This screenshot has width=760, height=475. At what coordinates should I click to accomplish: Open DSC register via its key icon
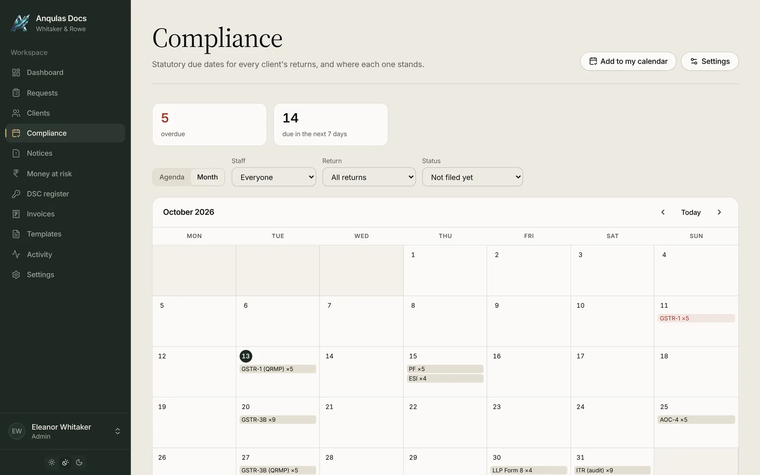[16, 194]
